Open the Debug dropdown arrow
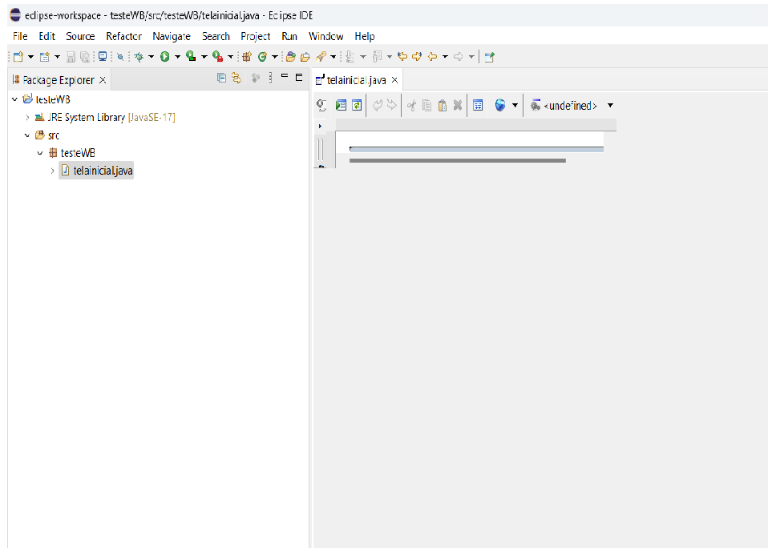Viewport: 768px width, 548px height. click(152, 57)
